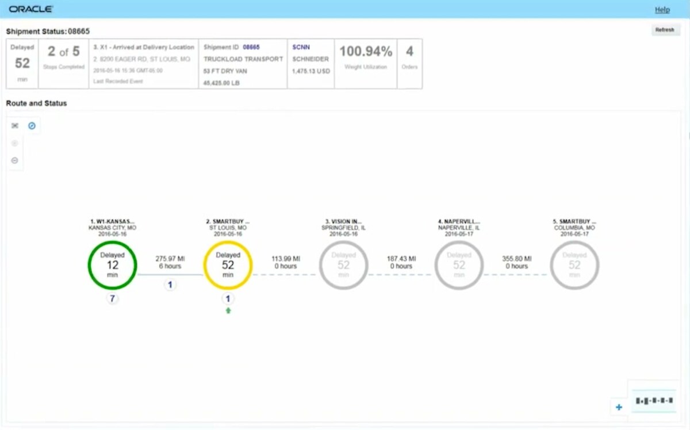Click '2. 8200 EAGER RD, ST LOUIS, MO' address

click(141, 59)
